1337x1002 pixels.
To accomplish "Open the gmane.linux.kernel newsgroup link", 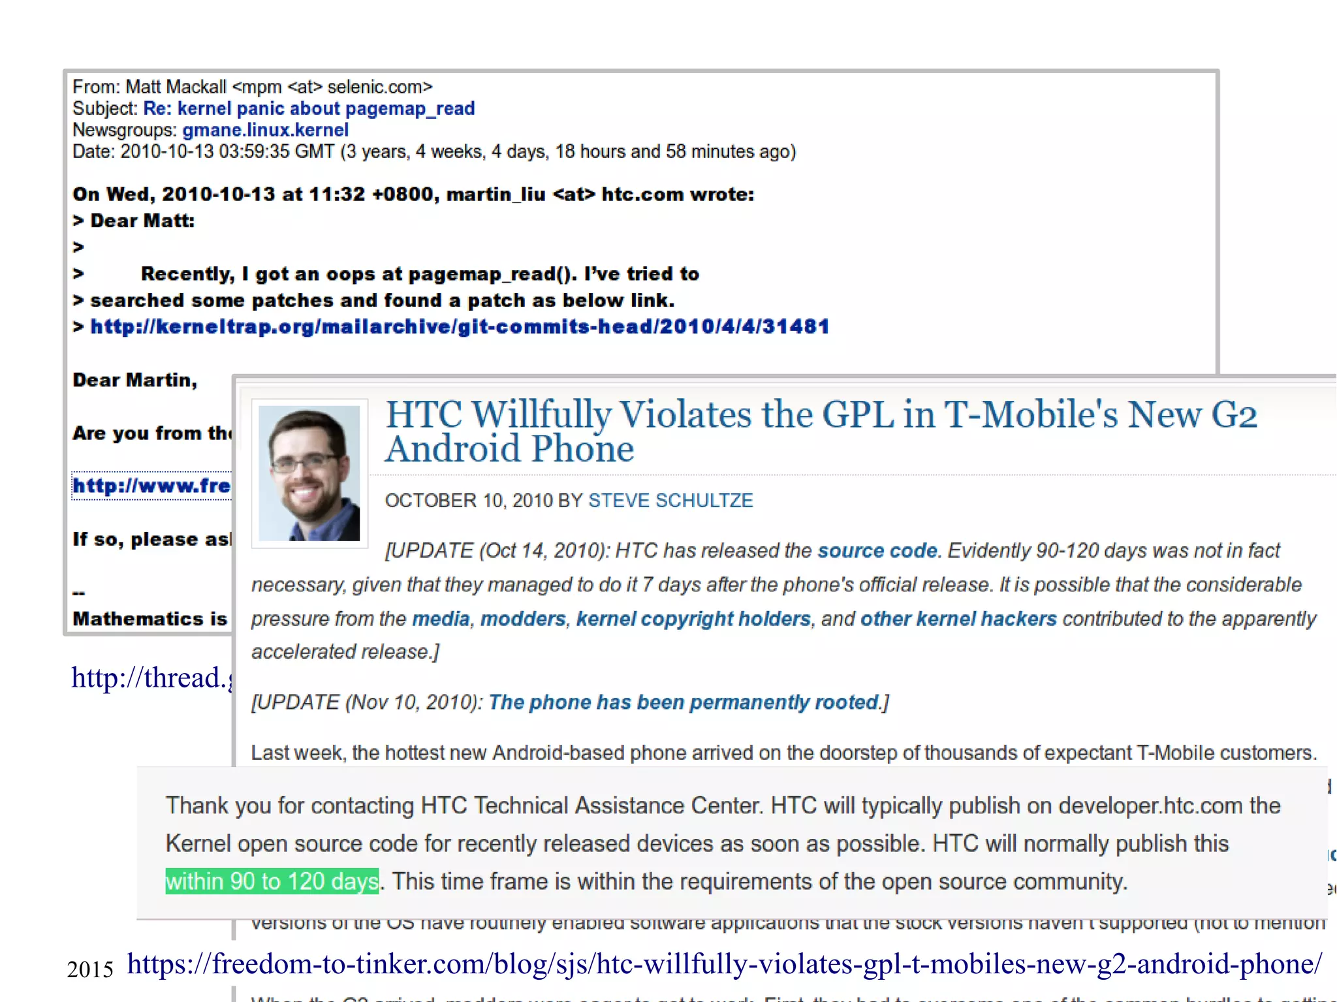I will (266, 130).
